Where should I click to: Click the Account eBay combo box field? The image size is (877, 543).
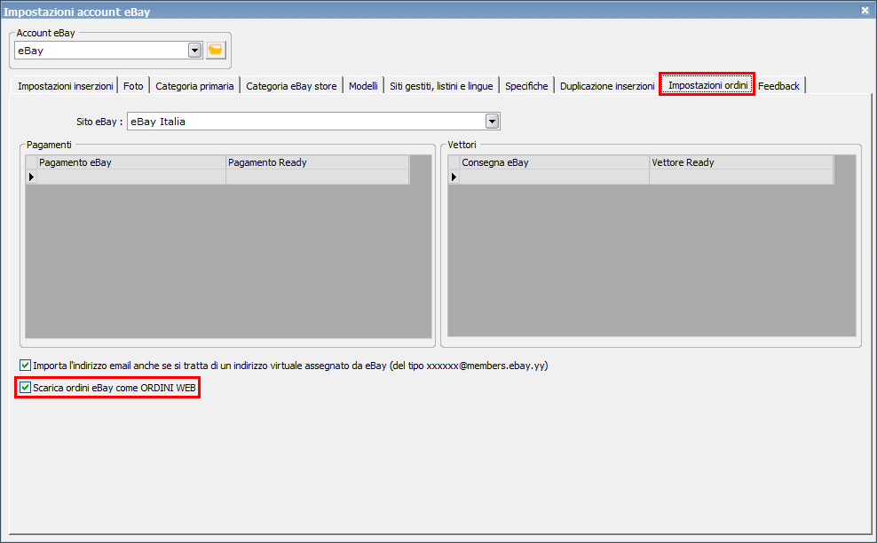pyautogui.click(x=108, y=51)
